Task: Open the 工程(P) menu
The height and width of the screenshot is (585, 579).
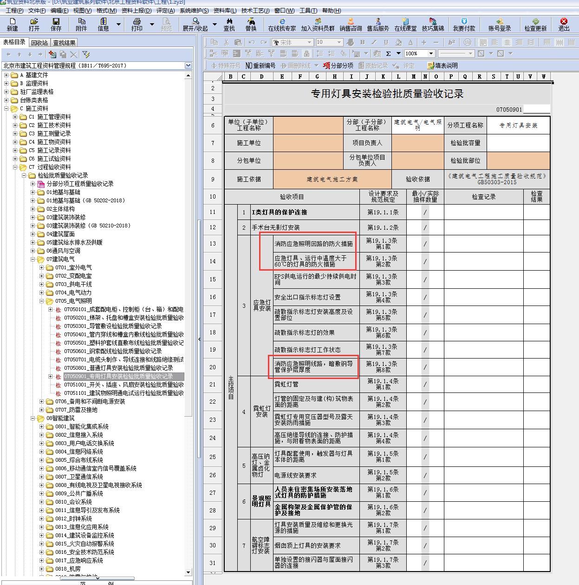Action: (14, 10)
